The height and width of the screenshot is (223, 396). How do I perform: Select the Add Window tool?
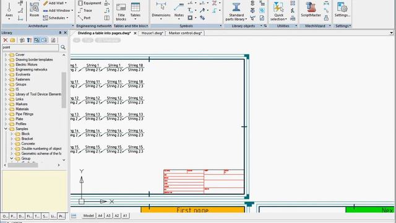56,11
